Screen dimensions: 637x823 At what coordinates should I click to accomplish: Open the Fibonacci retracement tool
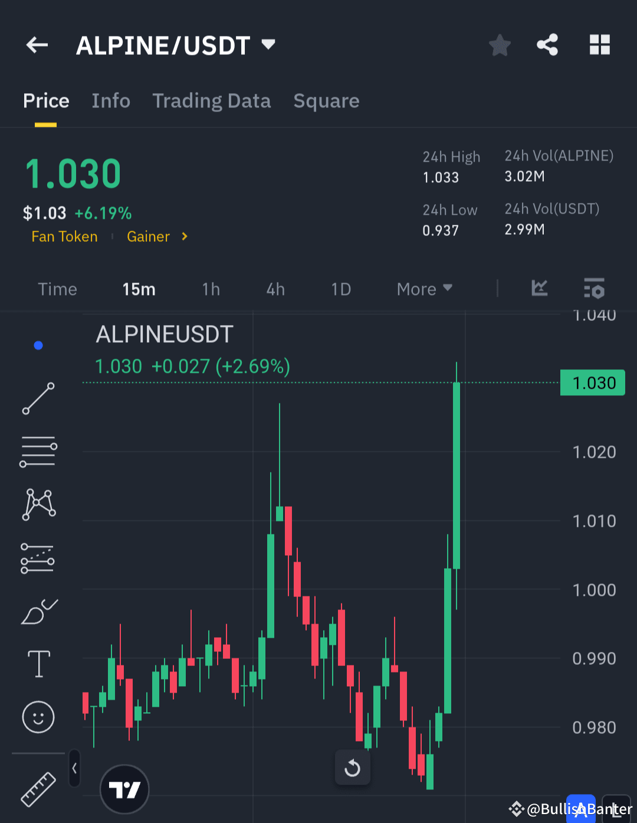pos(38,558)
